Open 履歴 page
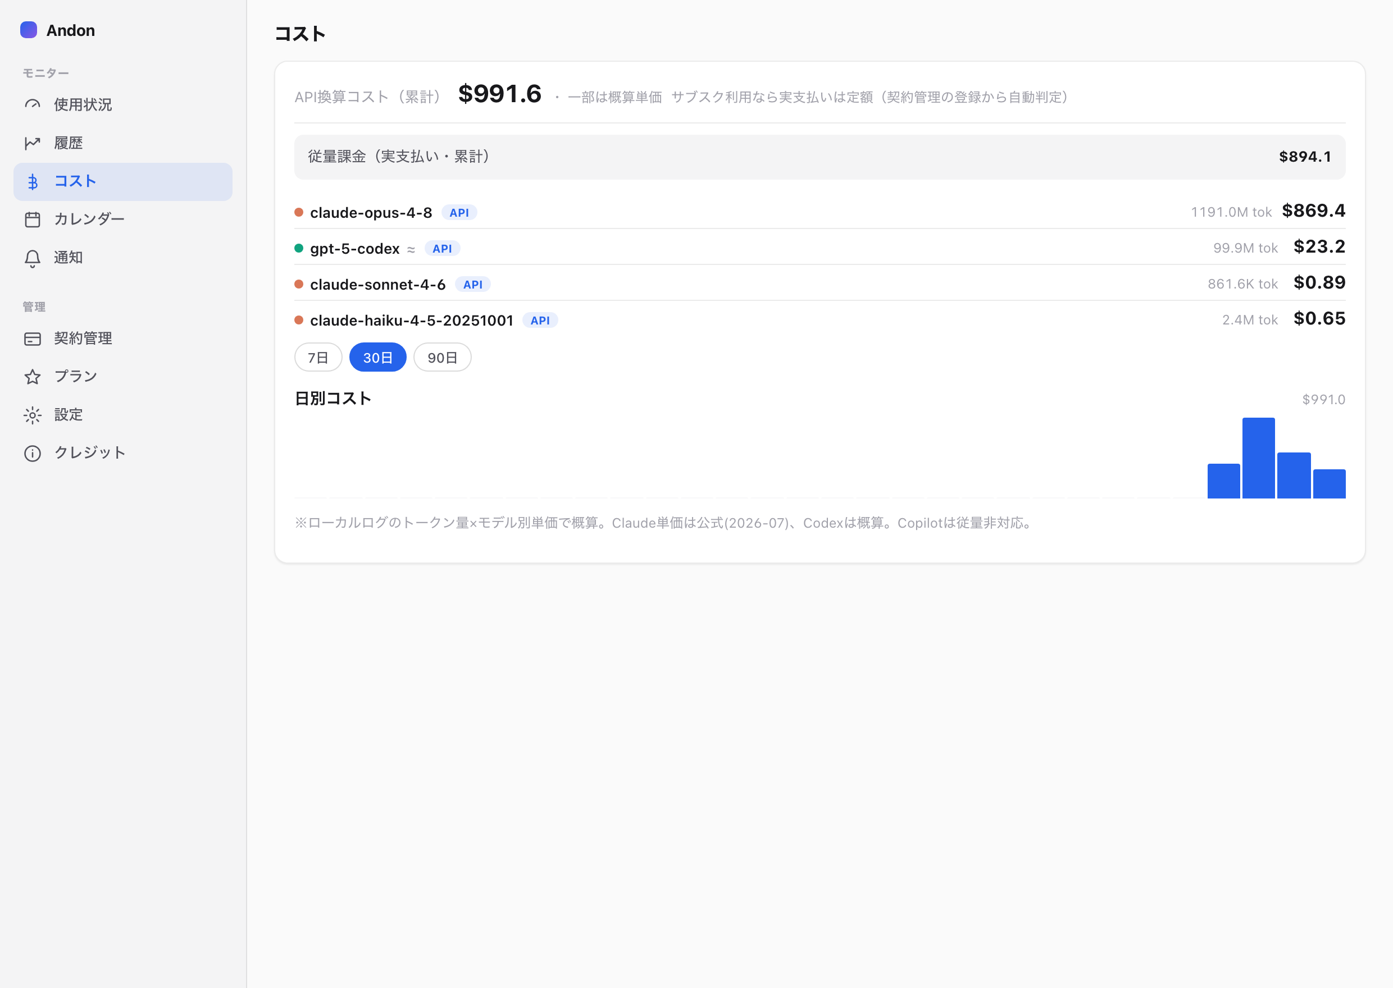1393x988 pixels. (x=123, y=143)
